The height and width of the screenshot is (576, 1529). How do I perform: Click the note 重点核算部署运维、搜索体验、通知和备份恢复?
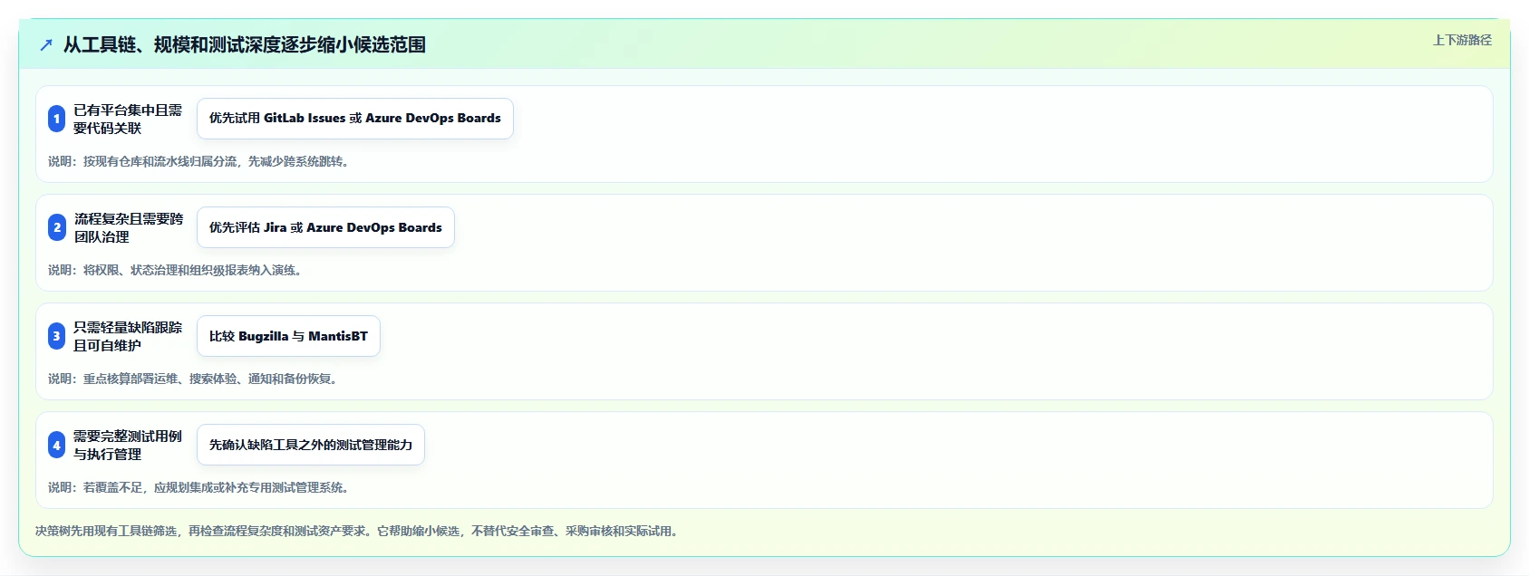pos(193,379)
